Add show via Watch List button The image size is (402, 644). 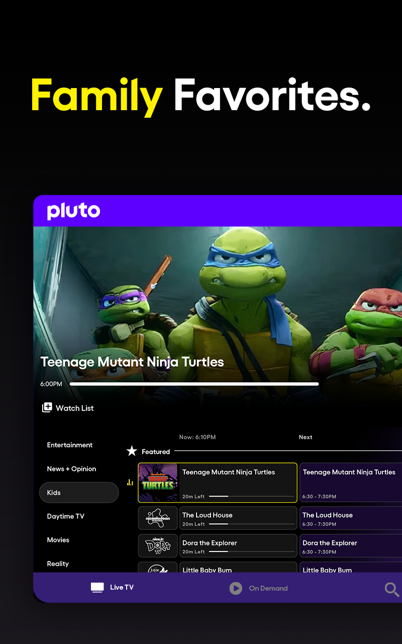[x=68, y=408]
